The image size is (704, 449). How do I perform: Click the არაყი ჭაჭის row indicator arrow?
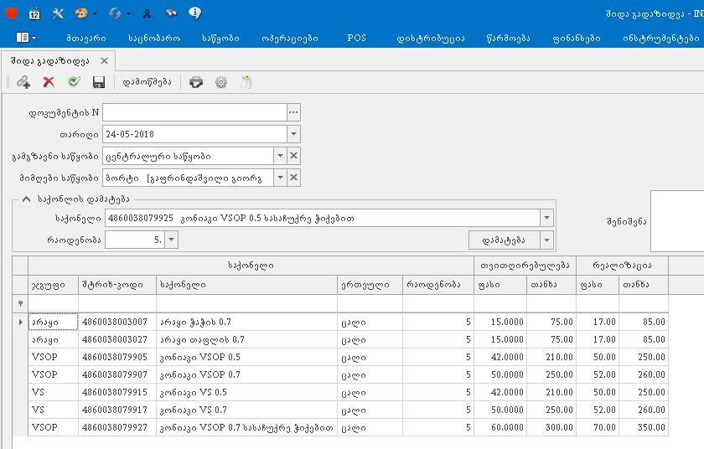(20, 322)
